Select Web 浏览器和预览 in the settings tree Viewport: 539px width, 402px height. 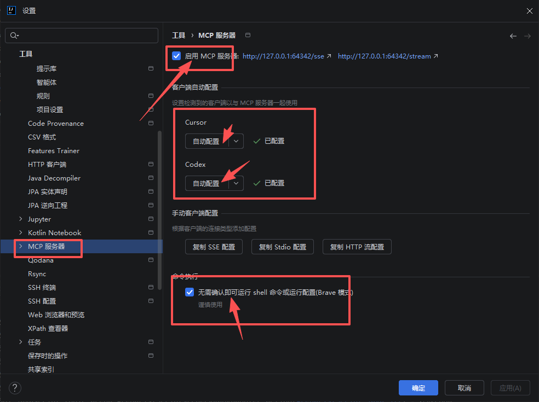coord(56,315)
